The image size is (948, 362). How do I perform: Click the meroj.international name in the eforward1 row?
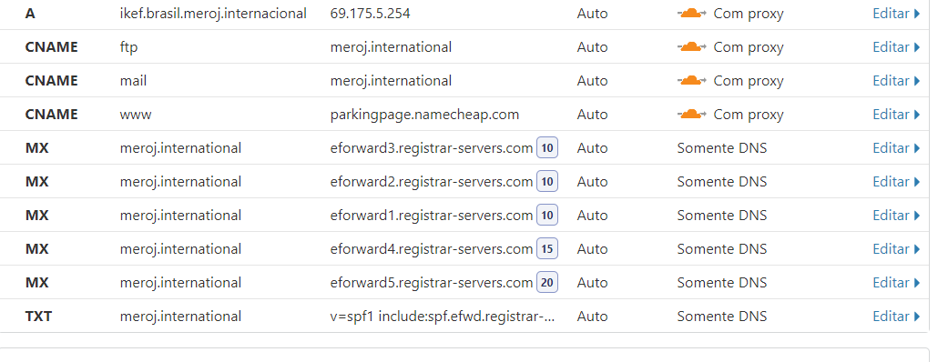pyautogui.click(x=180, y=216)
